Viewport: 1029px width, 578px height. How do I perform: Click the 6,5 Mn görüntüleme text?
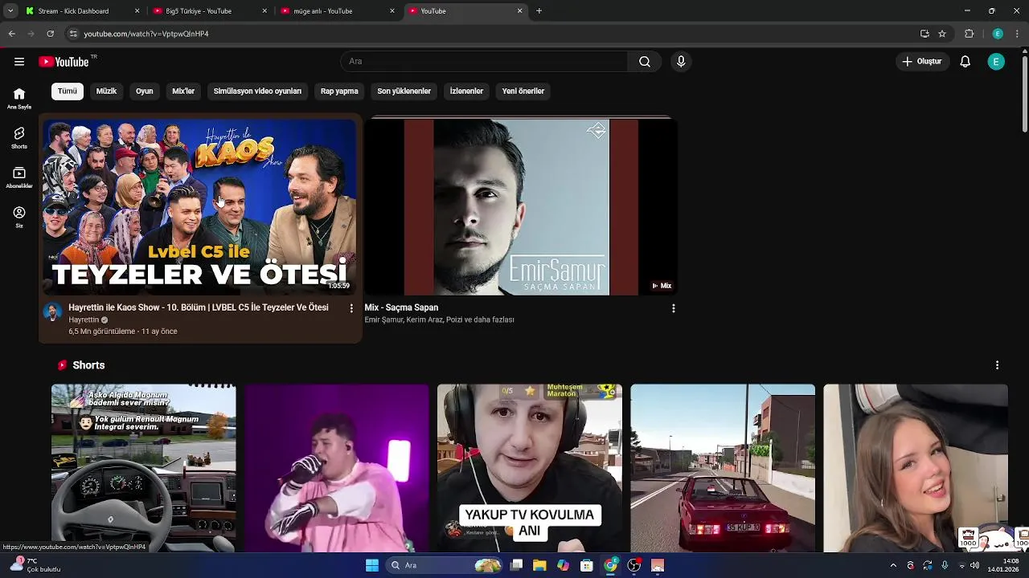click(x=101, y=332)
